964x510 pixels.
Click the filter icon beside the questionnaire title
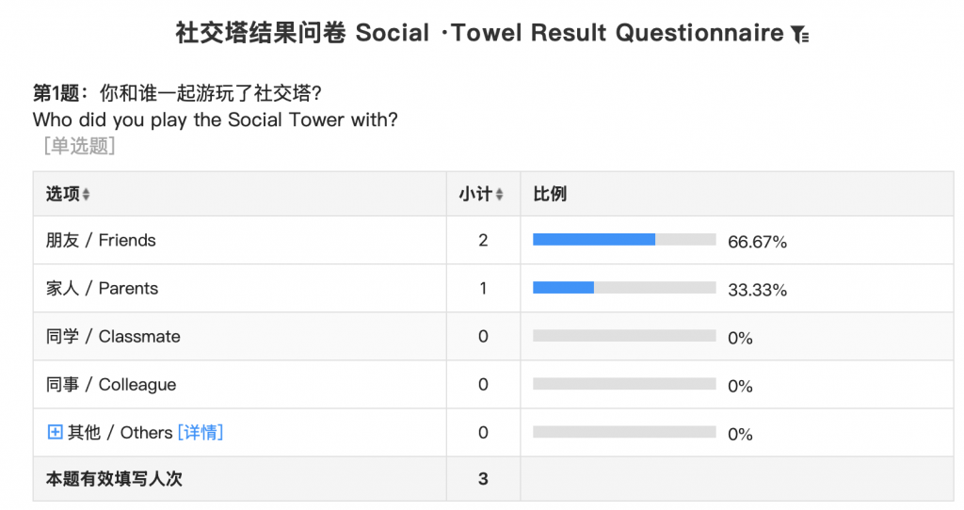[799, 35]
